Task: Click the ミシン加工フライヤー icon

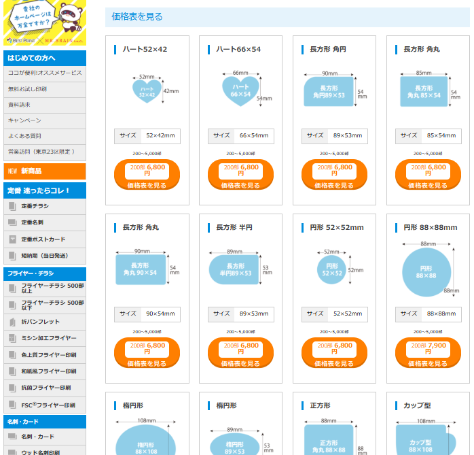Action: pyautogui.click(x=12, y=338)
